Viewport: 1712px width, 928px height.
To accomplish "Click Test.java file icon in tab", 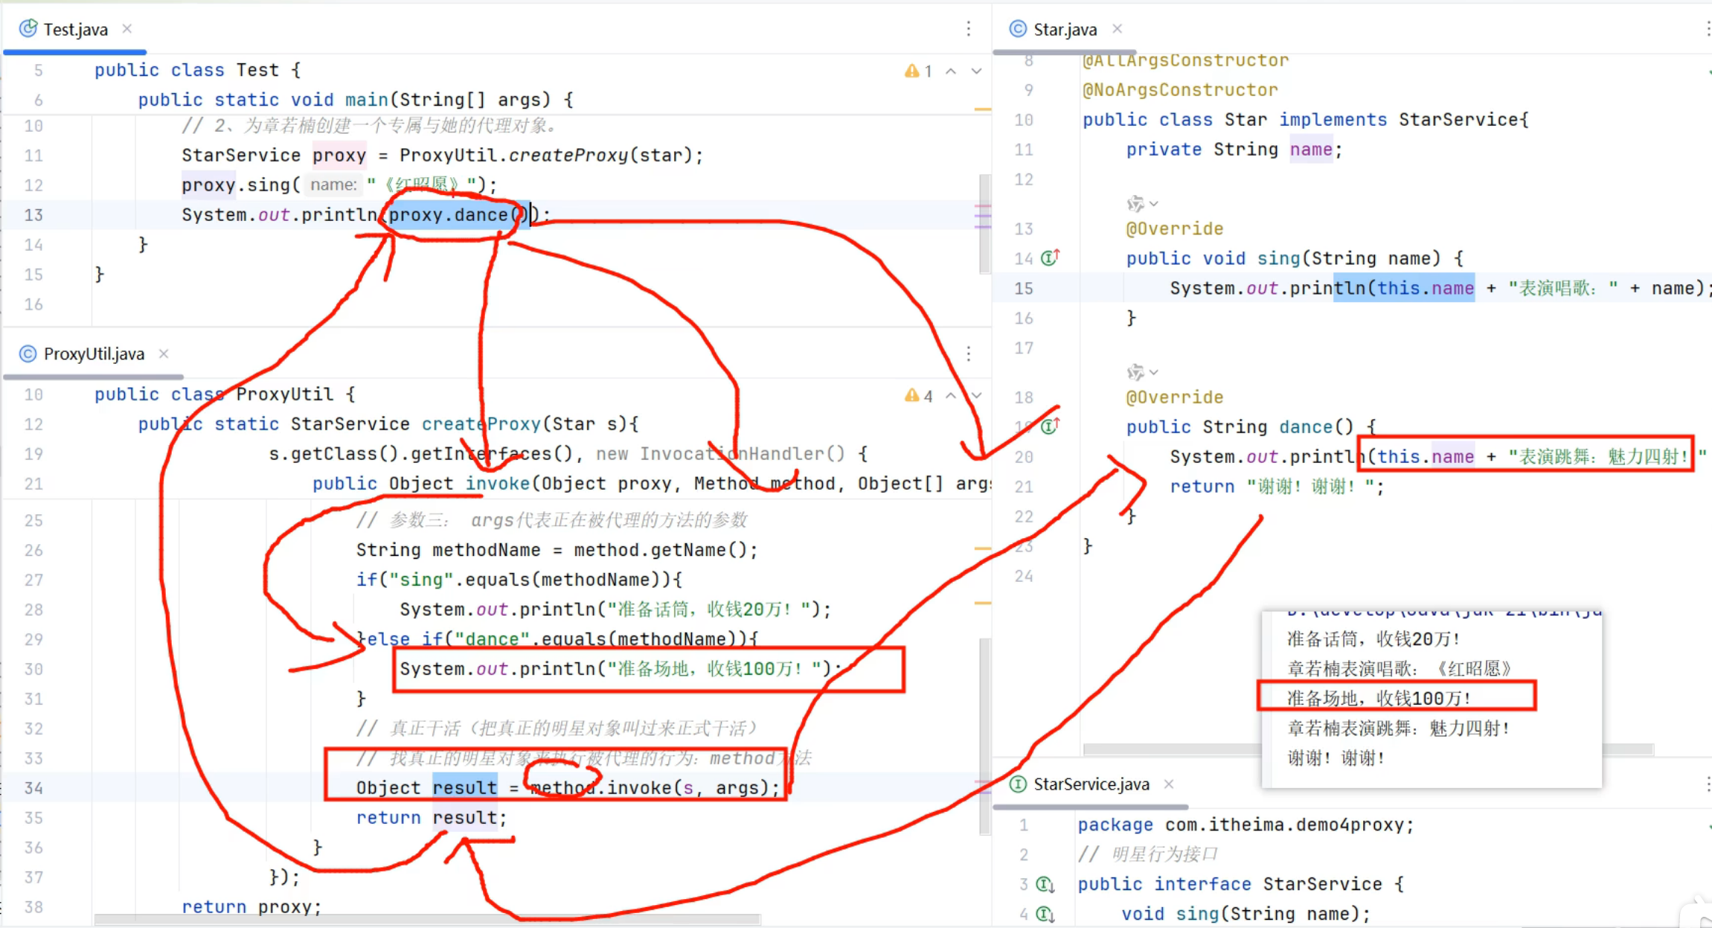I will click(x=28, y=28).
